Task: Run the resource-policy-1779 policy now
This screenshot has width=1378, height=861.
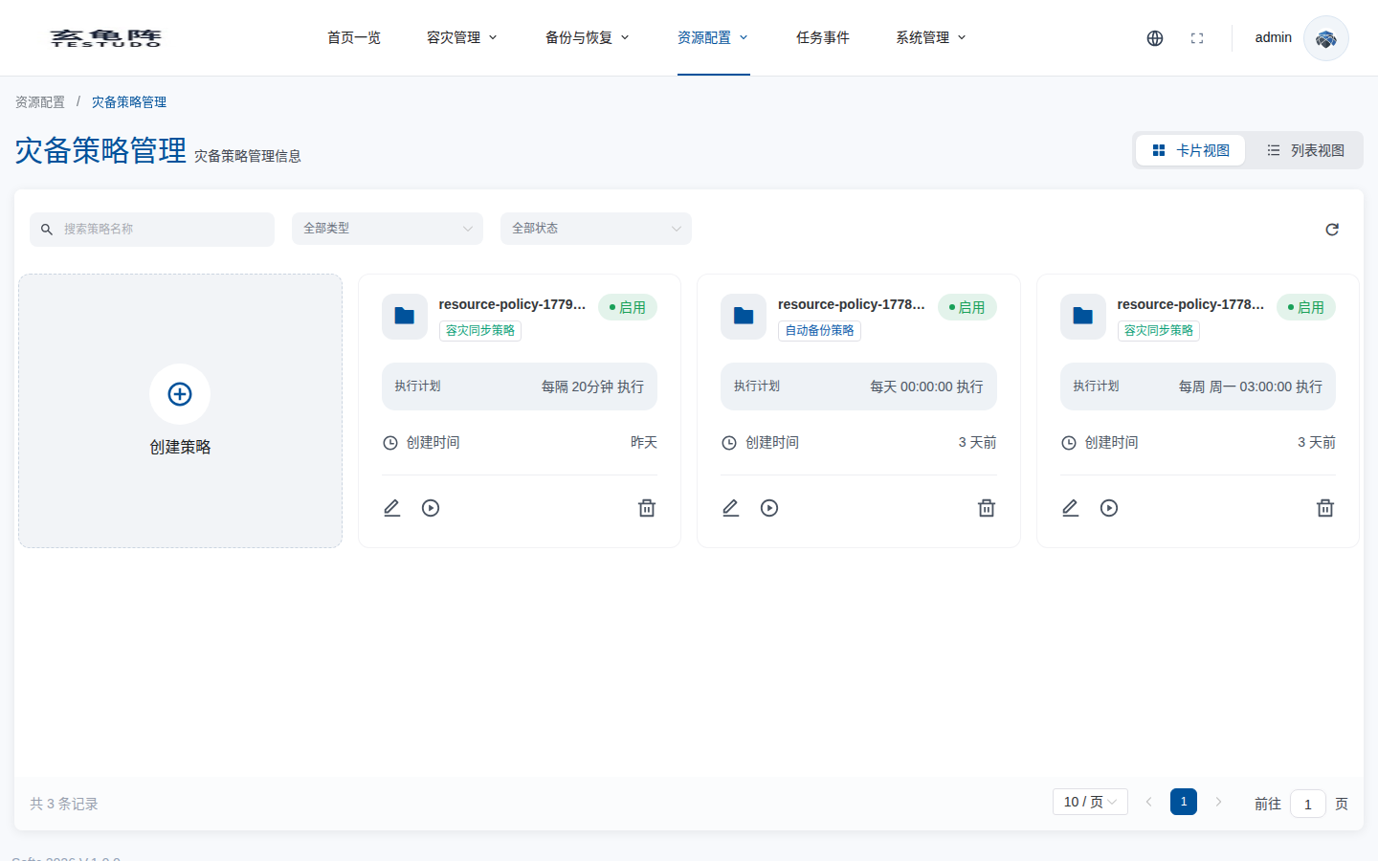Action: pyautogui.click(x=431, y=508)
